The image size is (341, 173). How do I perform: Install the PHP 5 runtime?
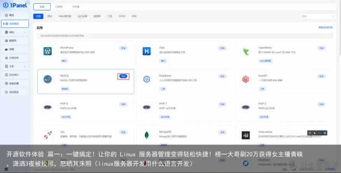tap(321, 104)
